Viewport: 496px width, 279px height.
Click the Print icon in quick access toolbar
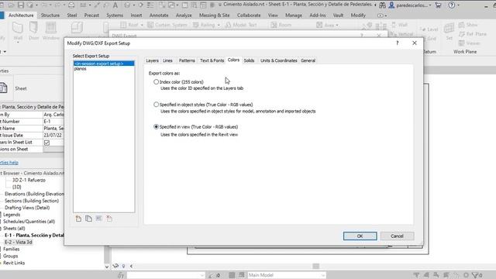71,5
